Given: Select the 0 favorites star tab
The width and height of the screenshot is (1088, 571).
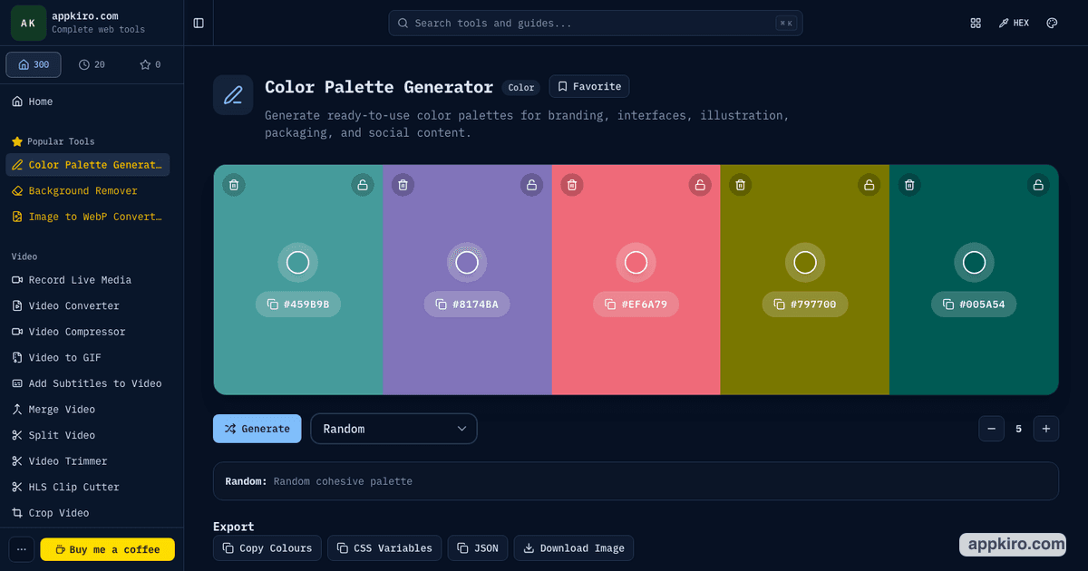Looking at the screenshot, I should click(x=150, y=64).
